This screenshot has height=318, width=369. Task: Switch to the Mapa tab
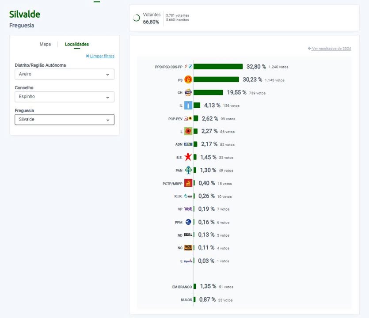45,44
